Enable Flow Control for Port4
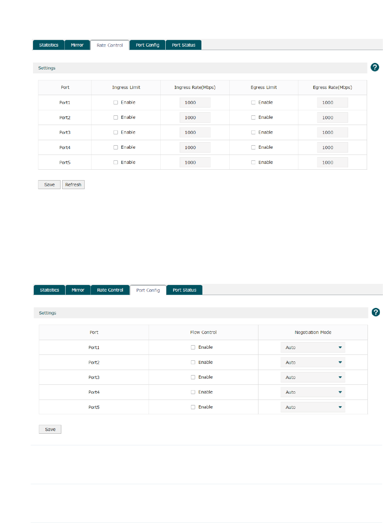 (x=193, y=392)
